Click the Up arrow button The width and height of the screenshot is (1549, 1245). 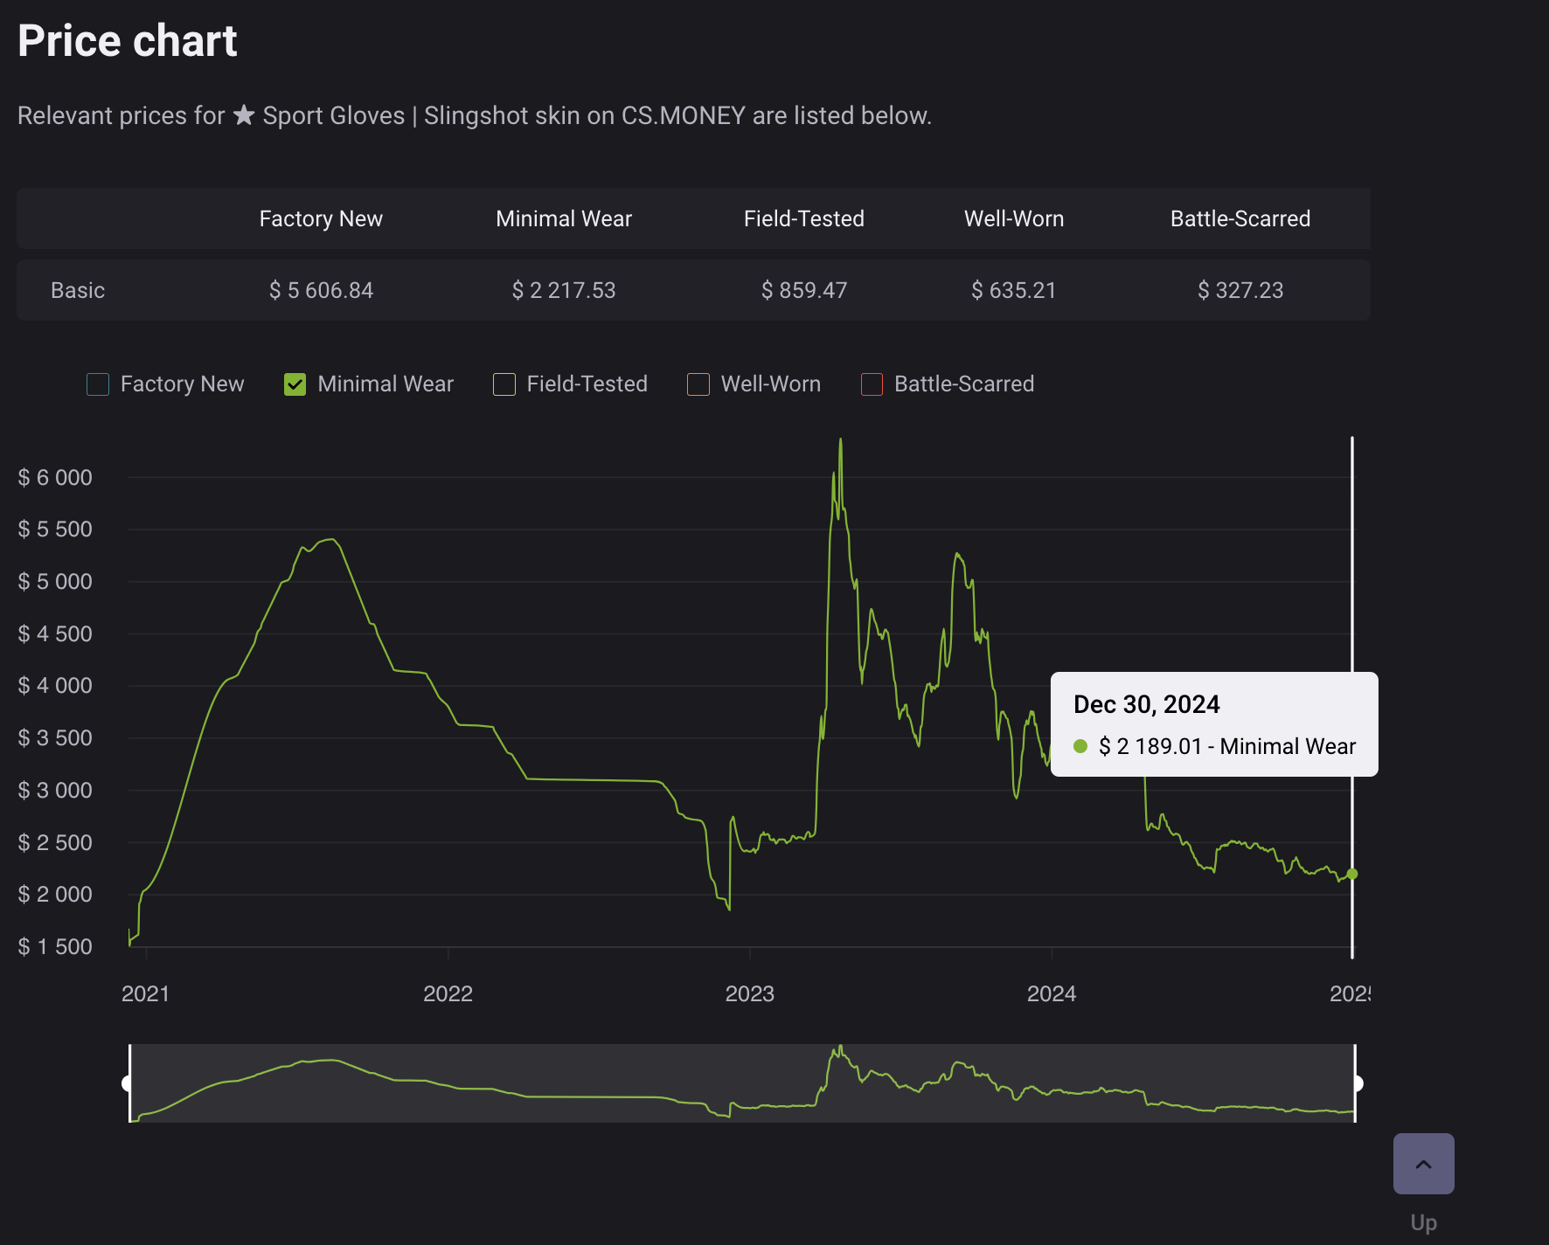pos(1423,1164)
